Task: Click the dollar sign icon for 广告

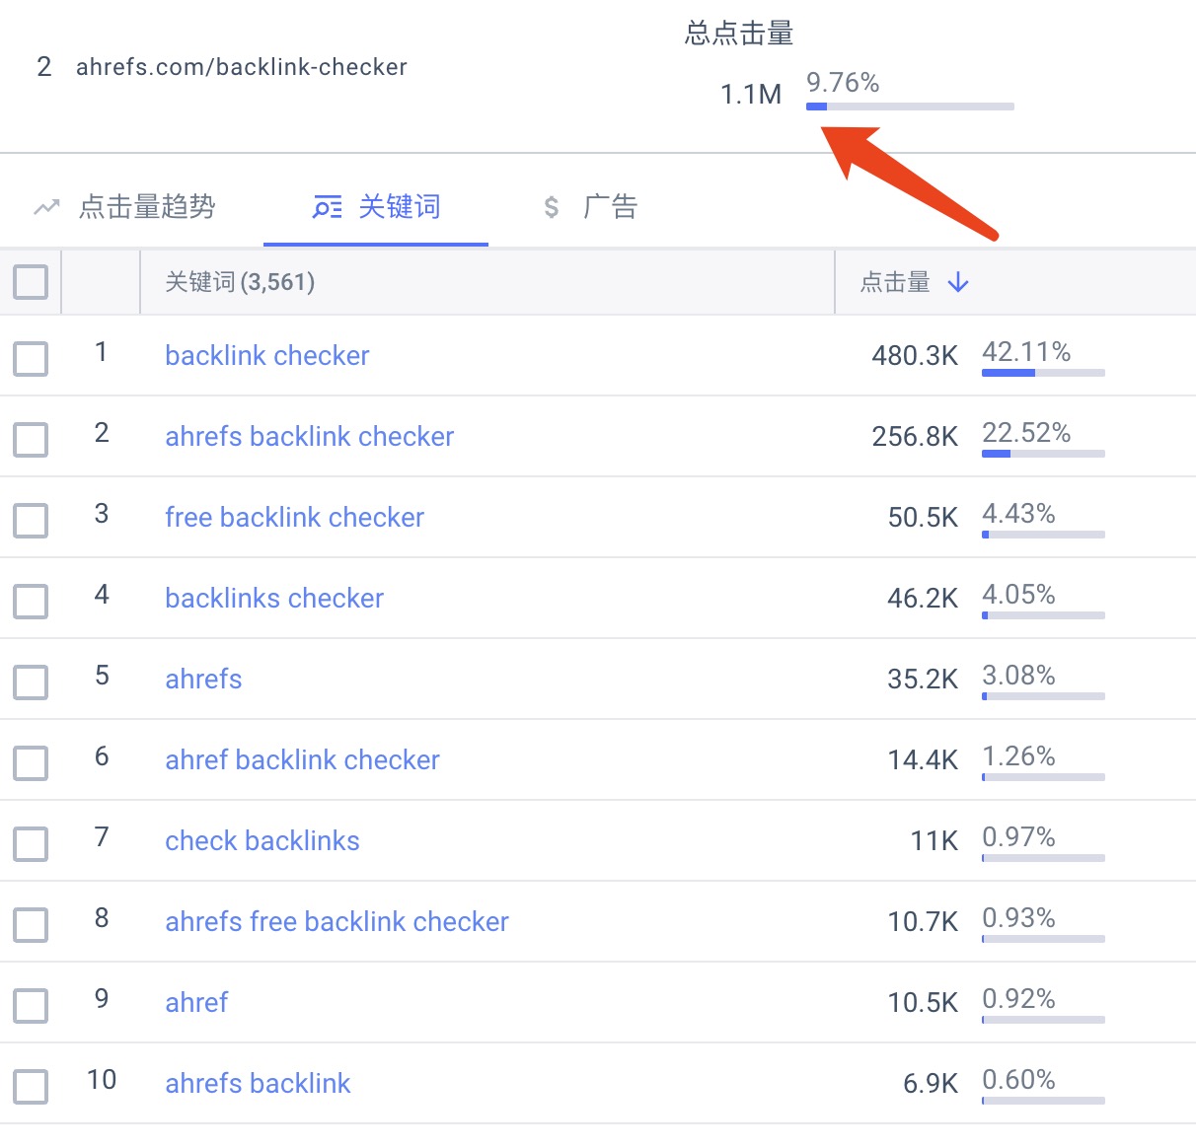Action: click(552, 207)
